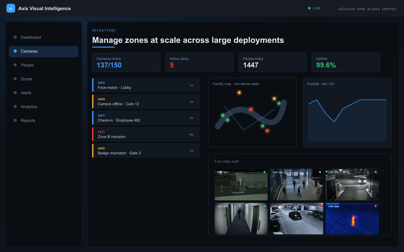This screenshot has height=252, width=404.
Task: Open the Uptime stat card
Action: [346, 62]
